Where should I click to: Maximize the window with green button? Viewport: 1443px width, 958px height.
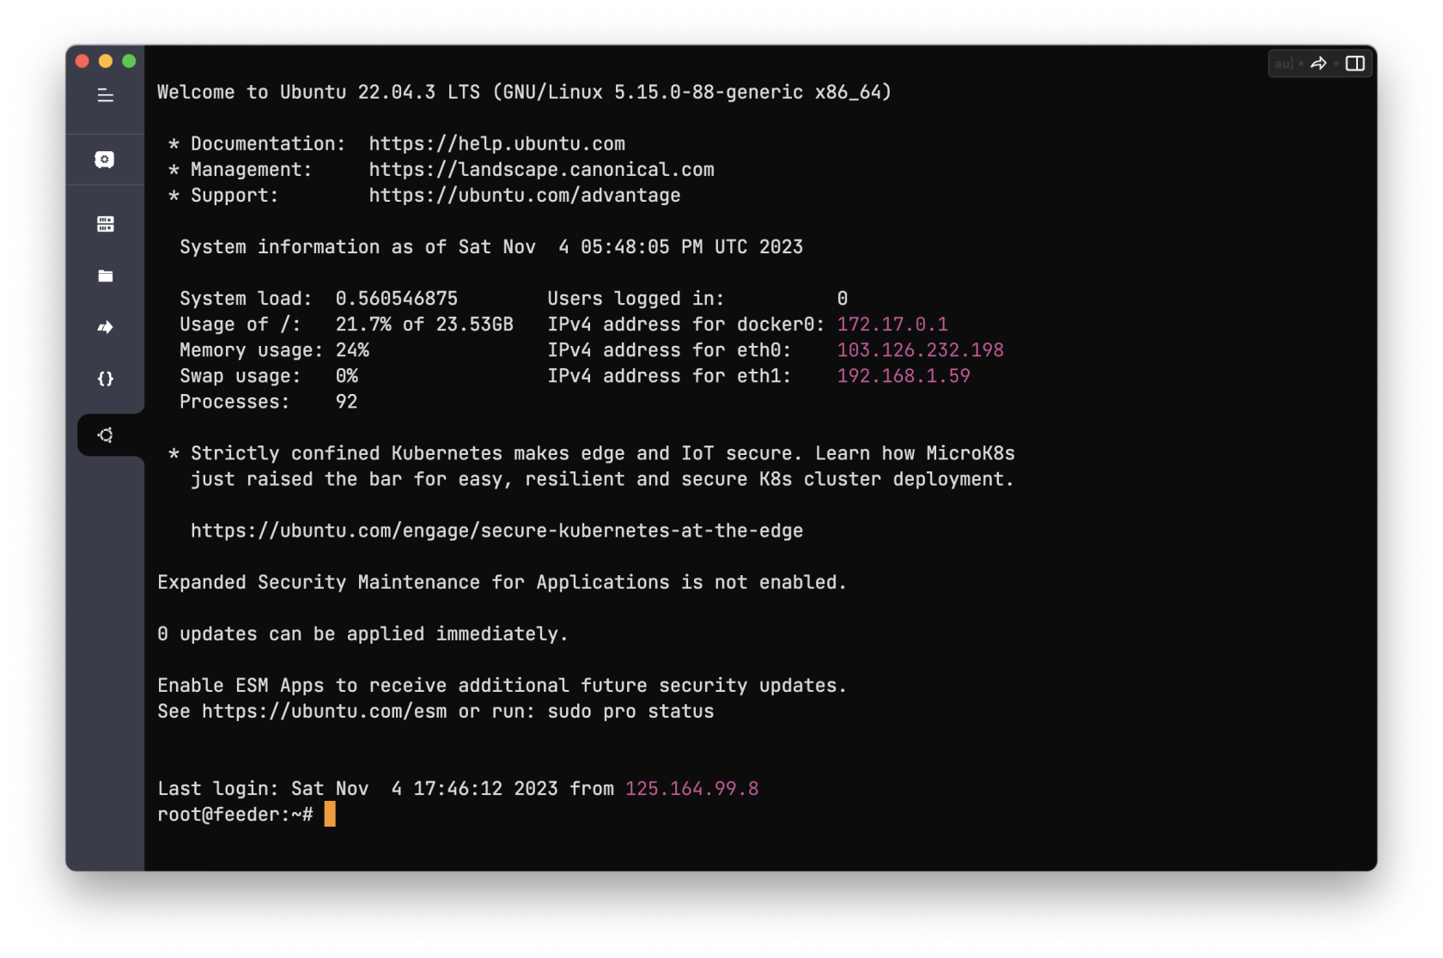pos(129,61)
